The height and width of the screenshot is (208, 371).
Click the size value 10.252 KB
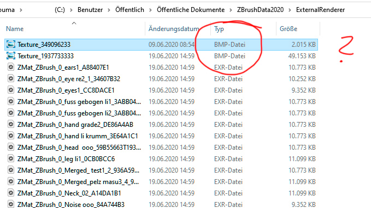302,78
